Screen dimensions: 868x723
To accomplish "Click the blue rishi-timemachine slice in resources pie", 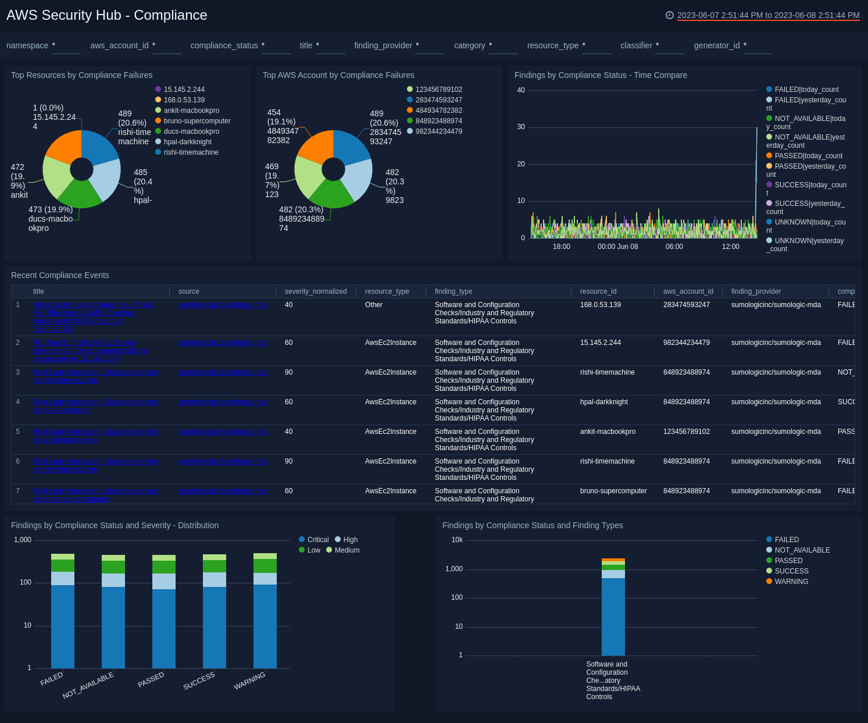I will (99, 147).
